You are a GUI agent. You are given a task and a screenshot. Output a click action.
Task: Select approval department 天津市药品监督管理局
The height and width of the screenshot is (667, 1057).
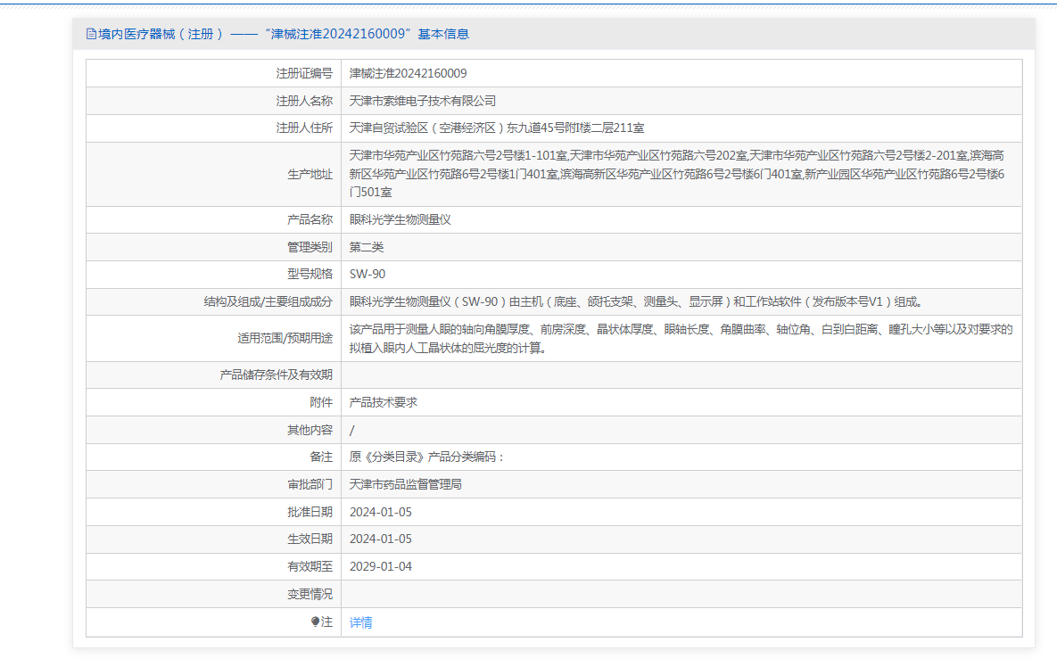(405, 484)
